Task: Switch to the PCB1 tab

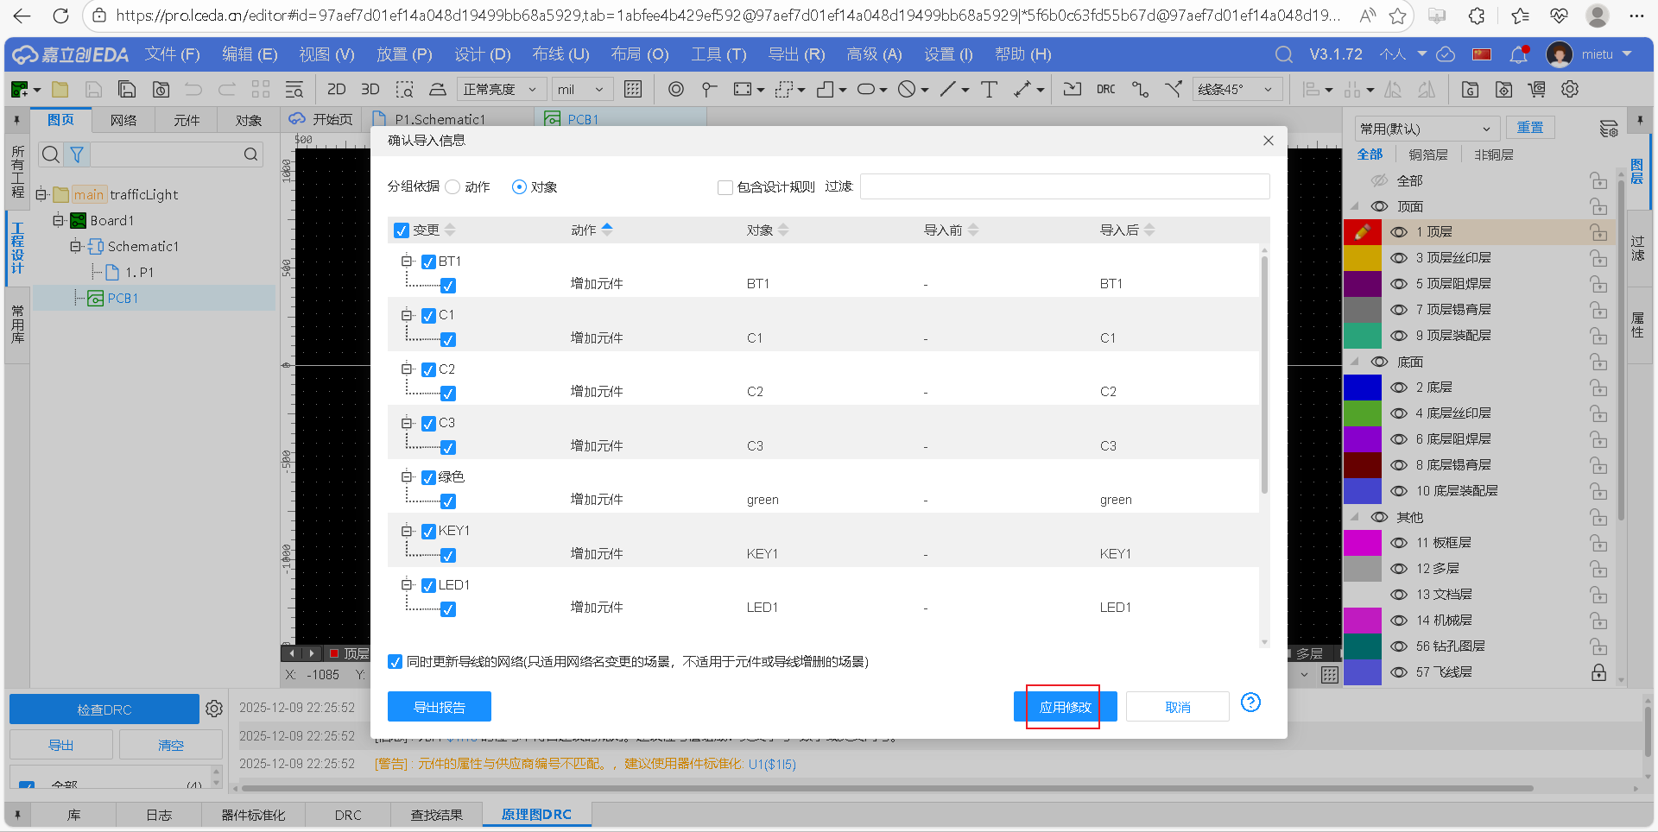Action: [x=581, y=119]
